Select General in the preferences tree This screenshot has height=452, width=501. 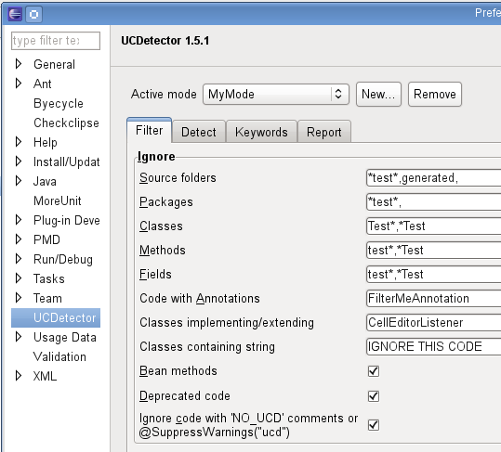tap(54, 64)
